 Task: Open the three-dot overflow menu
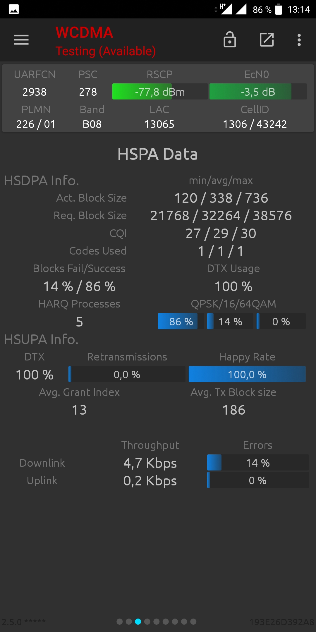tap(299, 40)
